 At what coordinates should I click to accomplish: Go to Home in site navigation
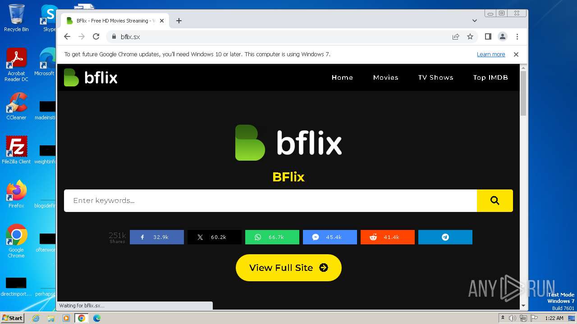click(342, 77)
